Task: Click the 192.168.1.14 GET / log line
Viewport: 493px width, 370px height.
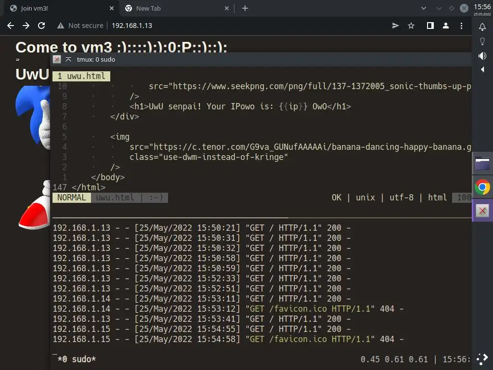Action: [x=202, y=299]
